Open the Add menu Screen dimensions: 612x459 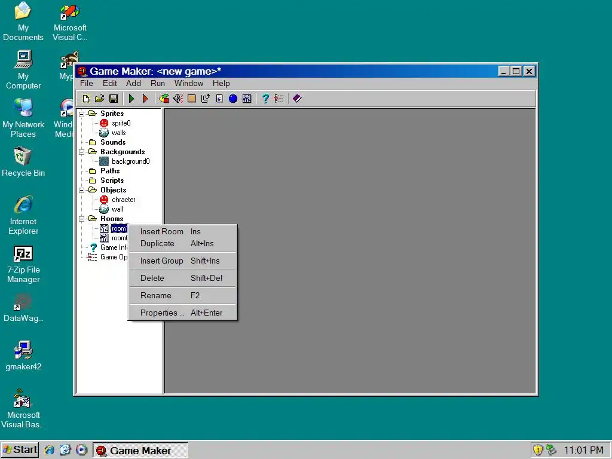133,83
